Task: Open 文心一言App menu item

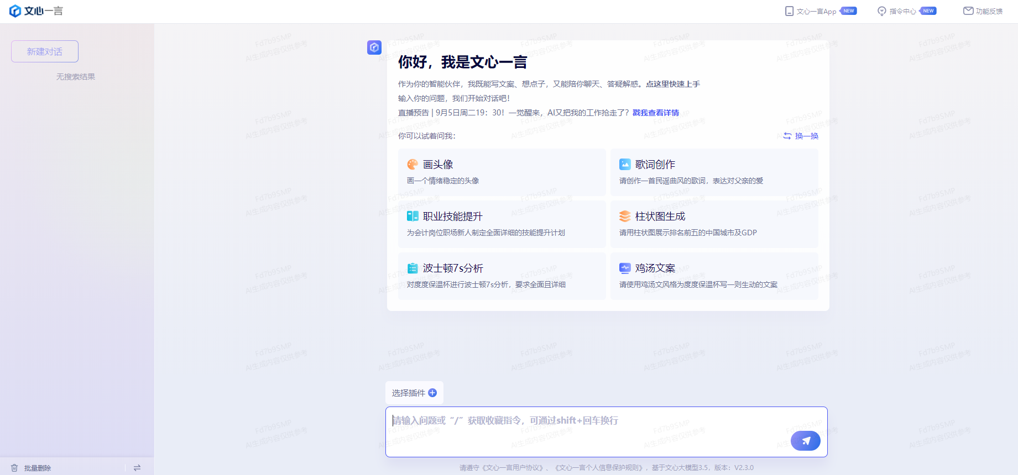Action: pos(821,11)
